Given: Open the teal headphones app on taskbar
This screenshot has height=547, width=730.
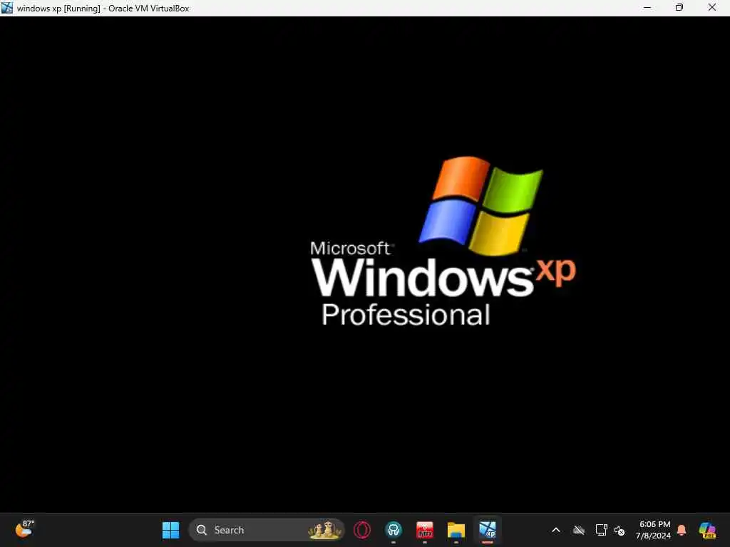Looking at the screenshot, I should (394, 530).
